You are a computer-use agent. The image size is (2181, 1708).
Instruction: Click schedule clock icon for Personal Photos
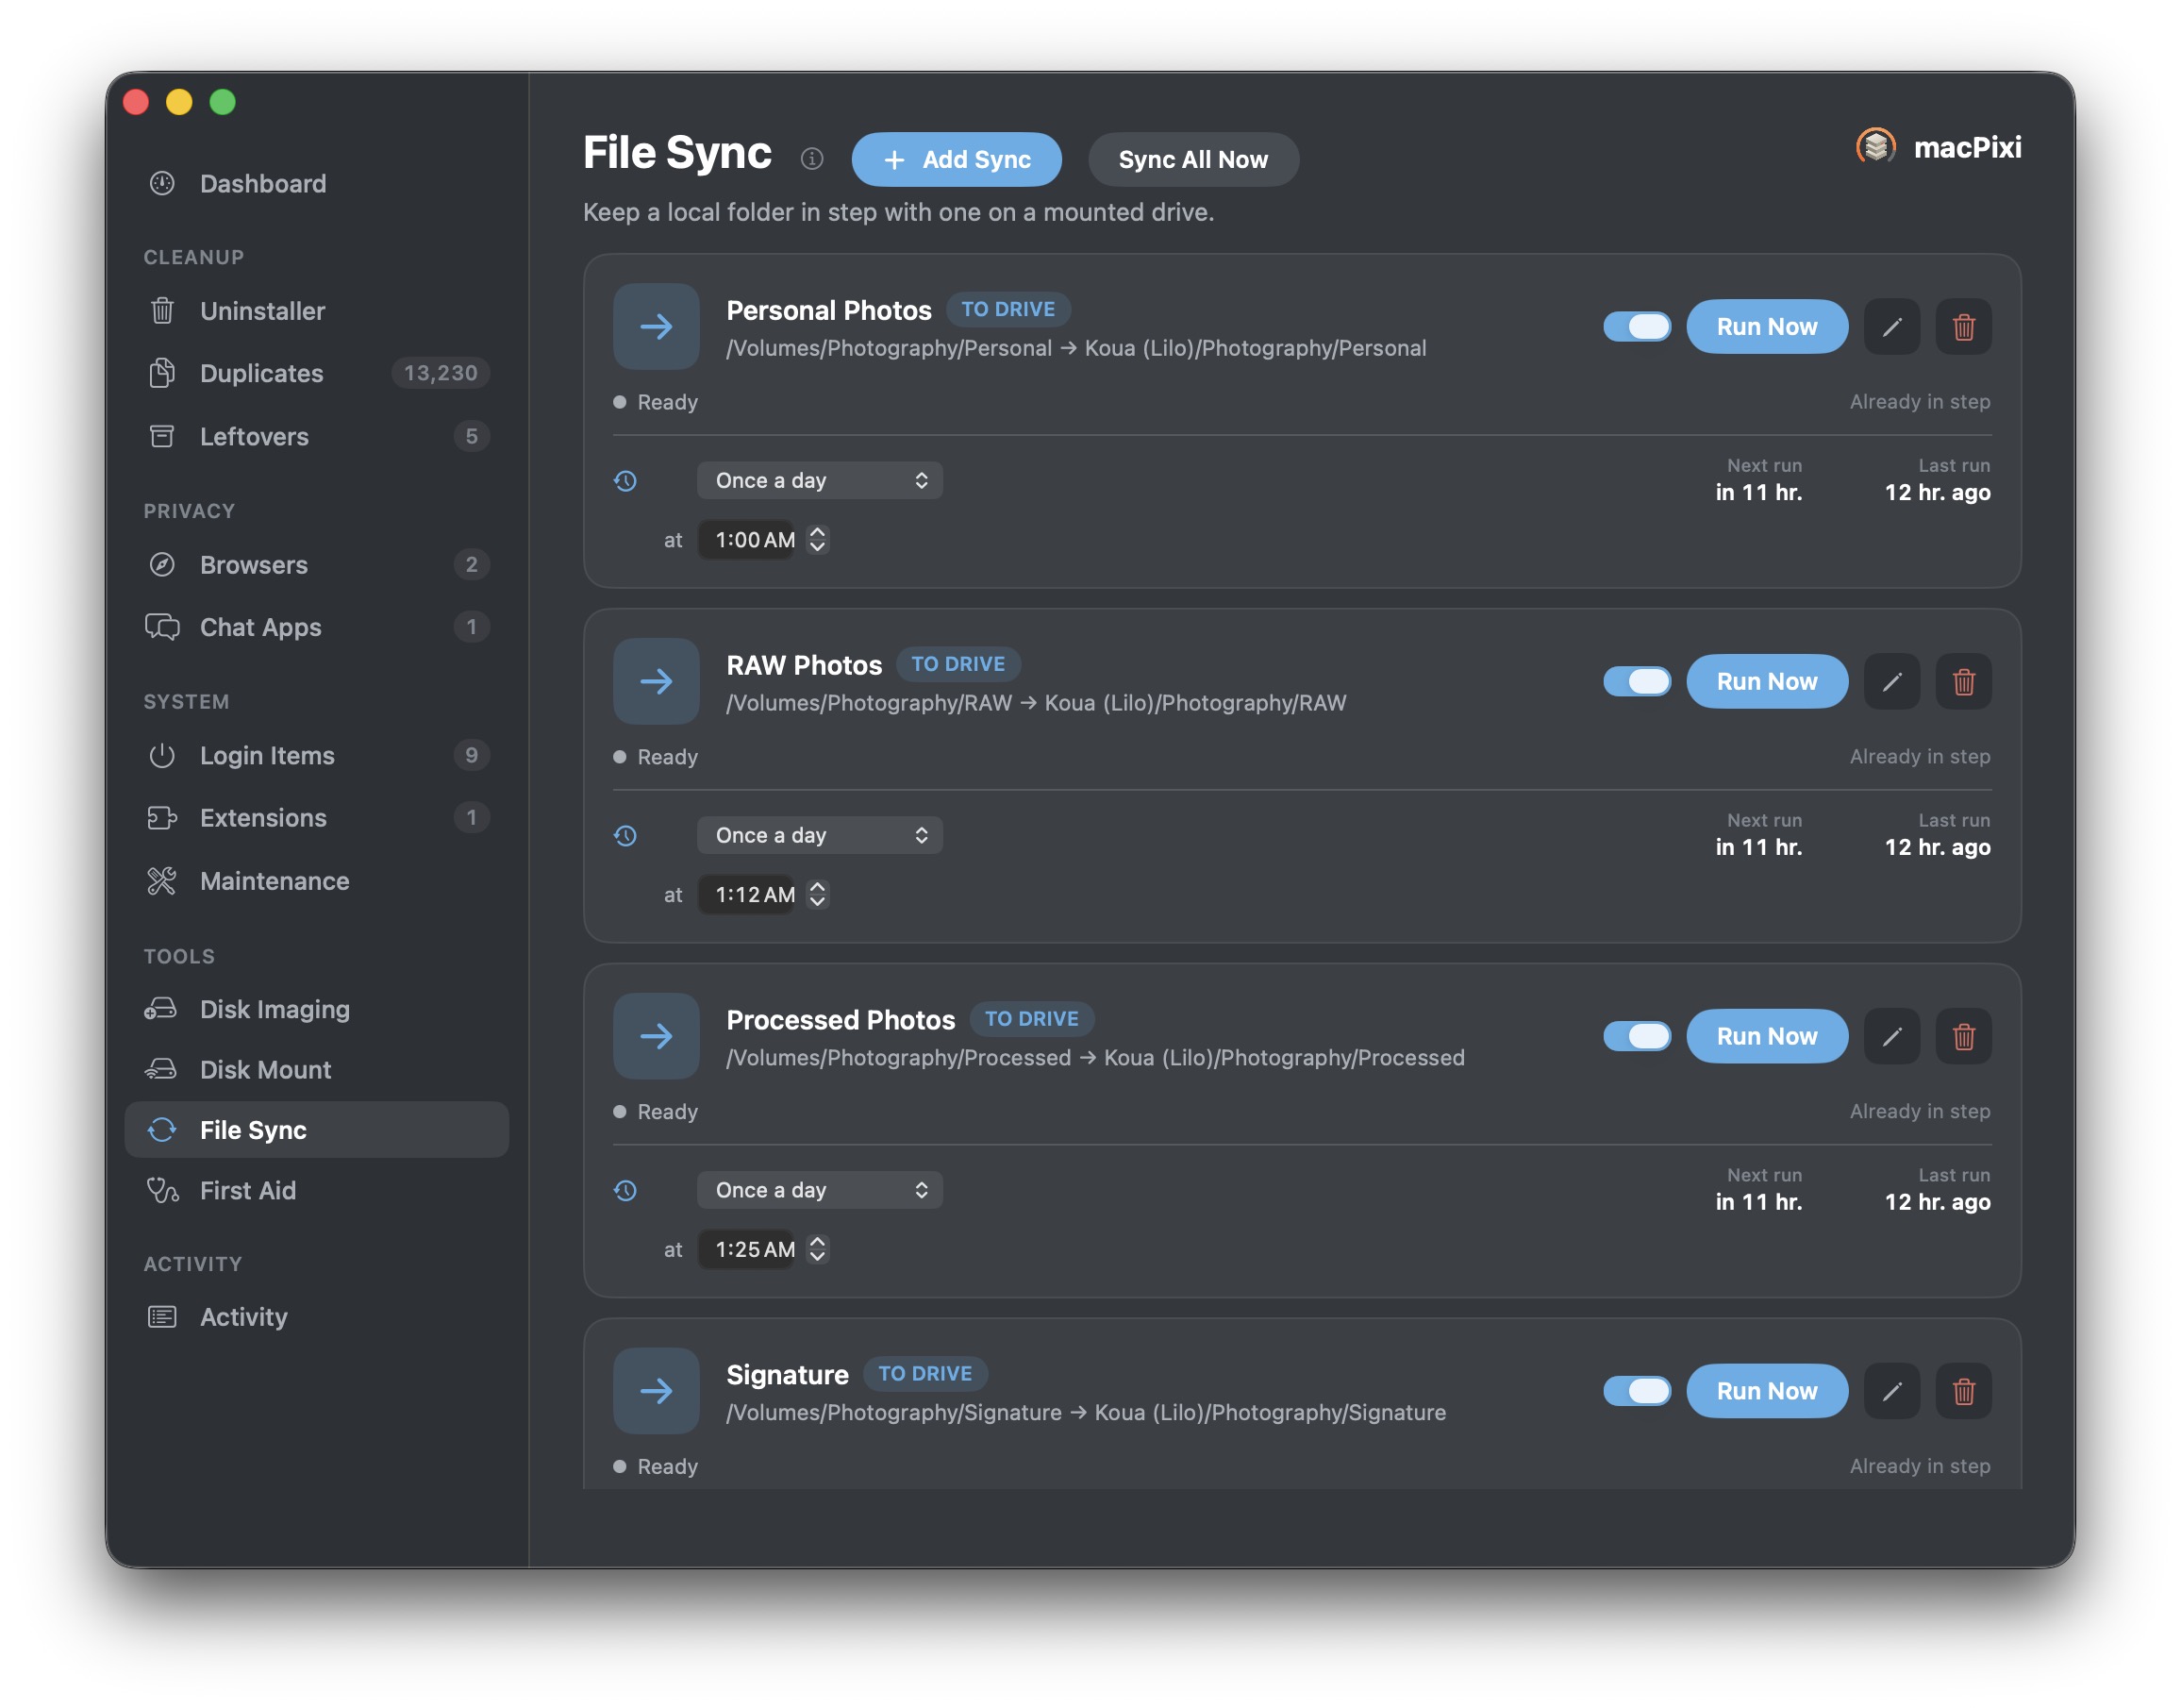point(625,481)
